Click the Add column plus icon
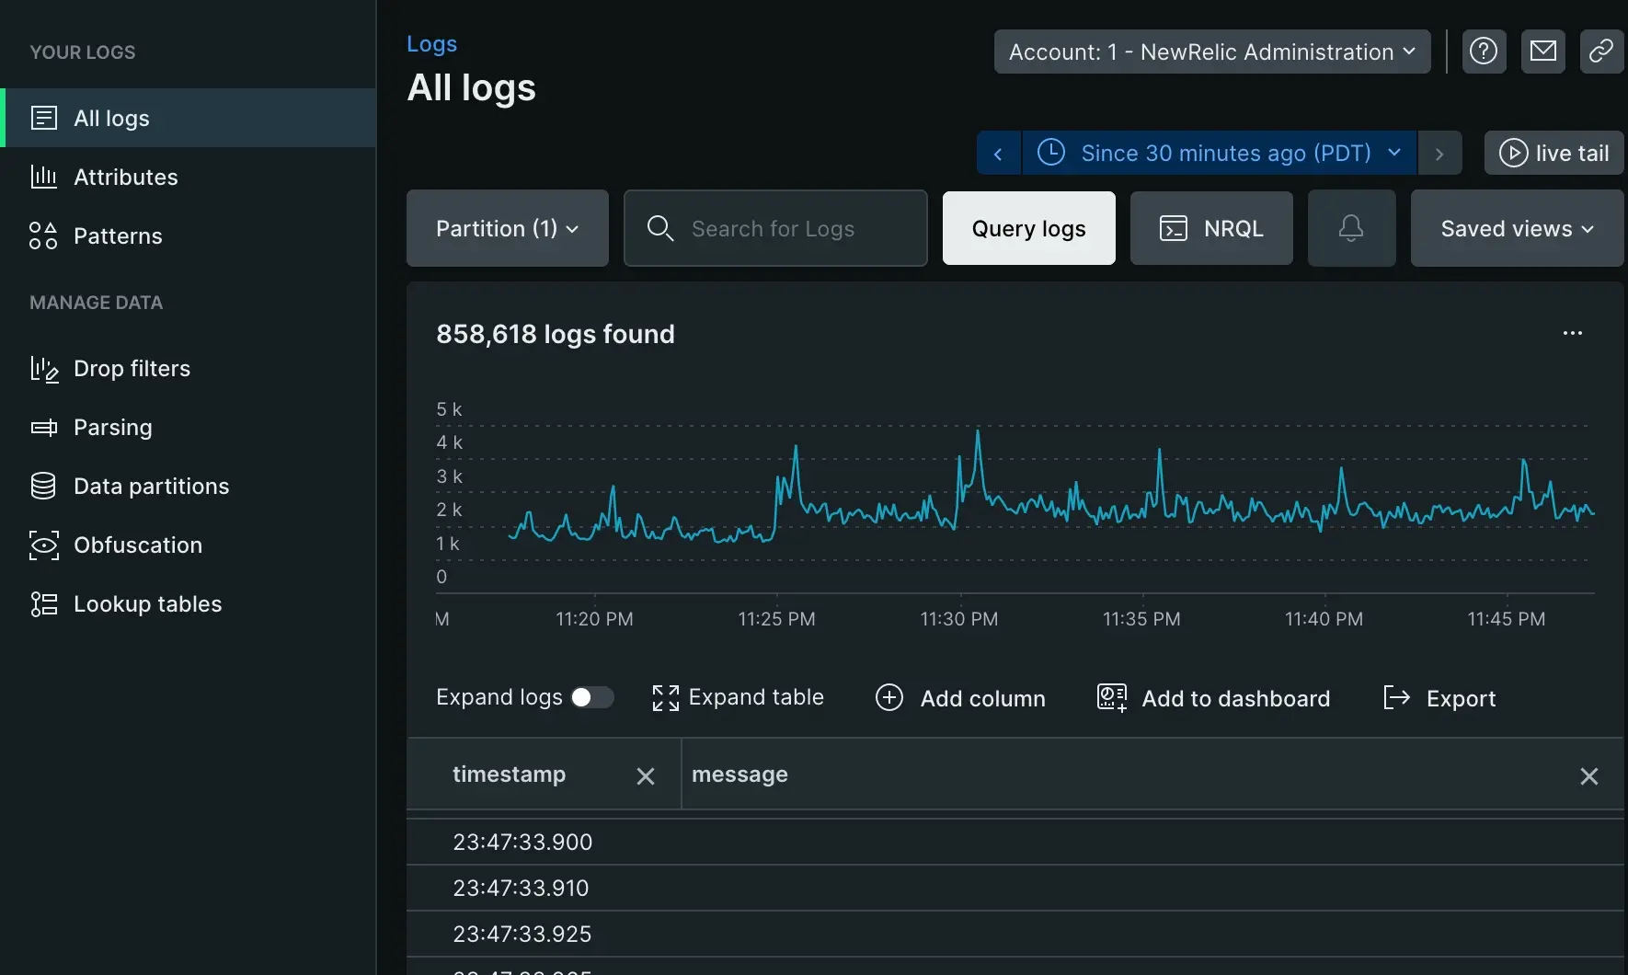Image resolution: width=1628 pixels, height=975 pixels. [889, 697]
